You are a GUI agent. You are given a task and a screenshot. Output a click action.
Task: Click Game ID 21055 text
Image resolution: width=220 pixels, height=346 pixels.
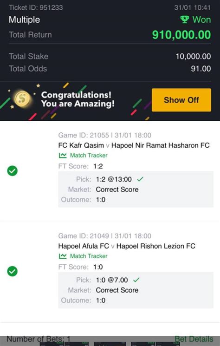click(84, 135)
